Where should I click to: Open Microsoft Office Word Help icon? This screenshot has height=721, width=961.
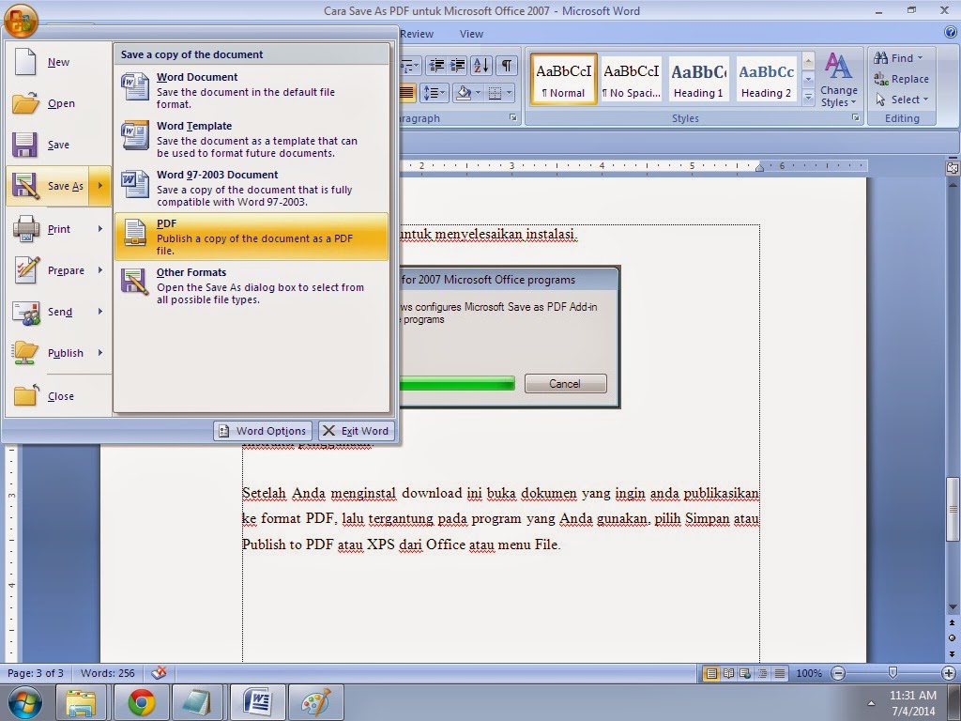(x=952, y=33)
